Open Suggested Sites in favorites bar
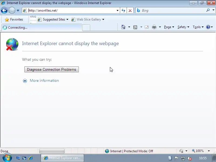Screen dimensions: 216x162 click(x=53, y=19)
